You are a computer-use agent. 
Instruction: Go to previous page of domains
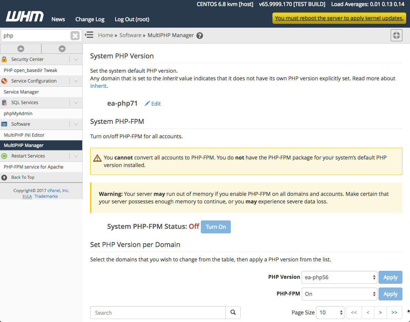368,313
